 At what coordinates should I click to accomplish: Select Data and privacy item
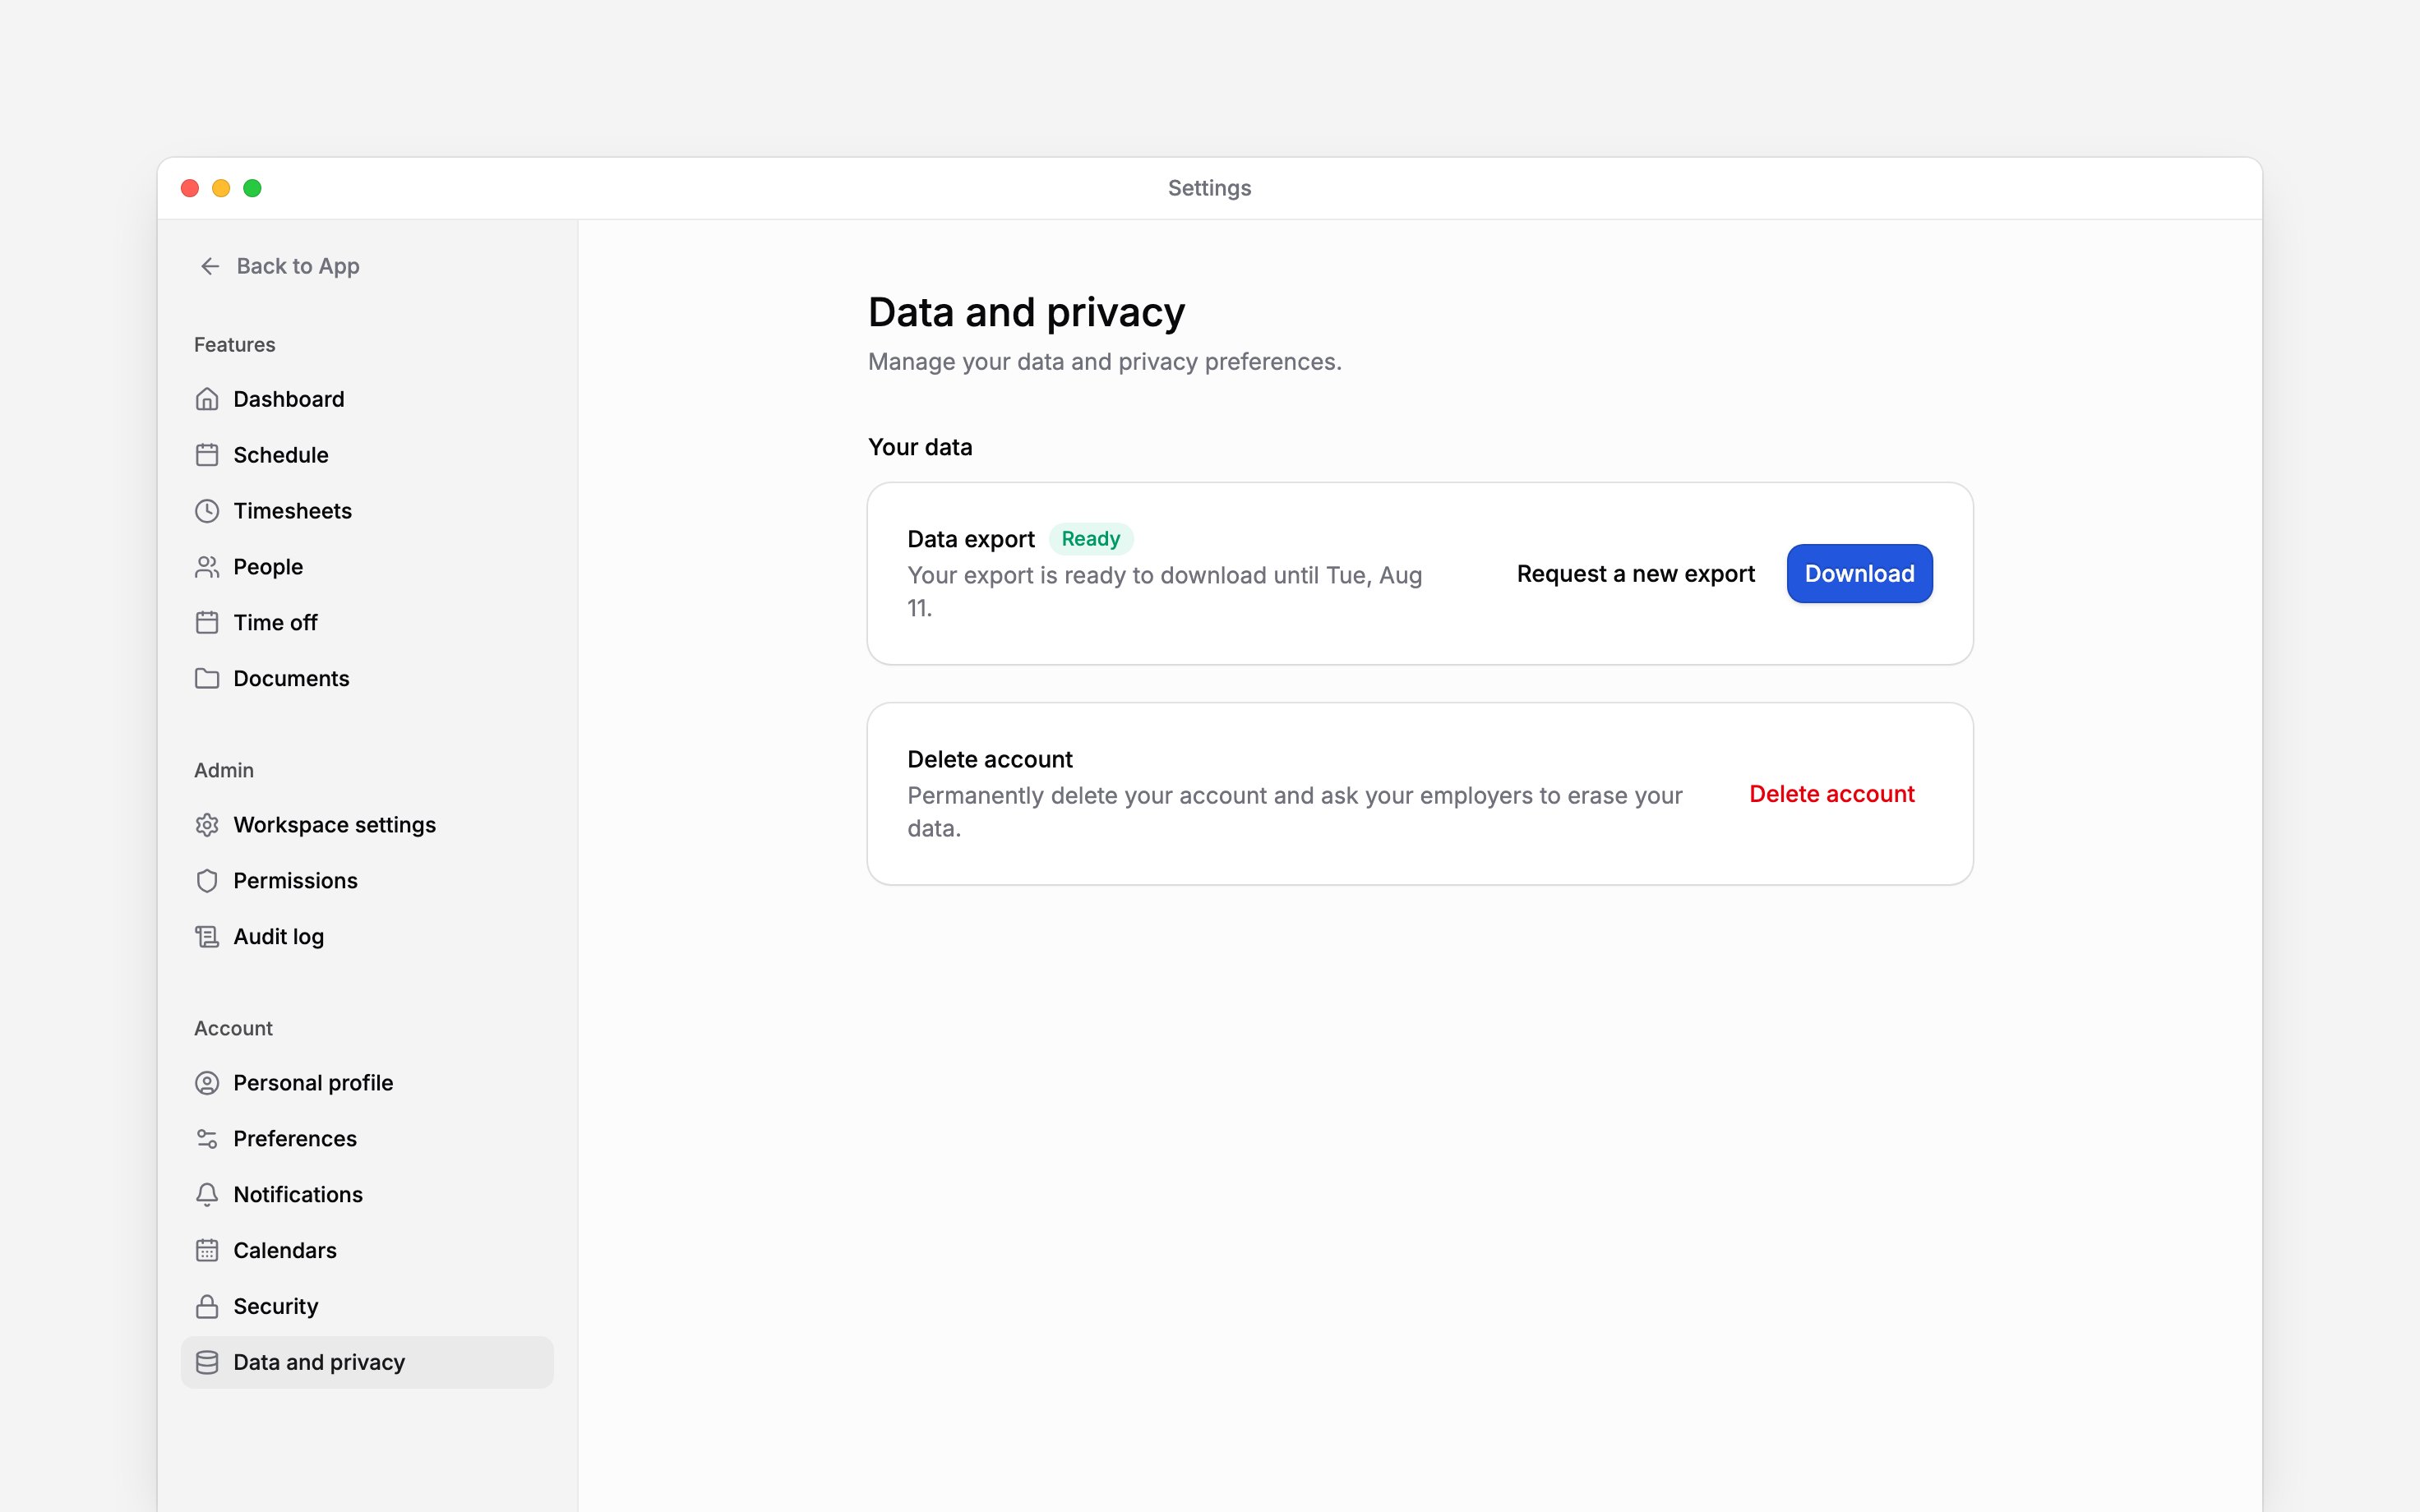367,1363
